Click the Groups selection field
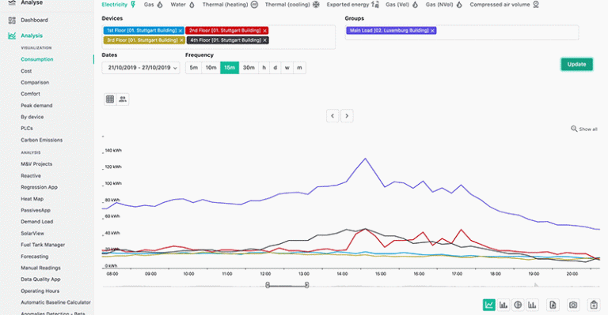Screen dimensions: 608x315 (462, 32)
